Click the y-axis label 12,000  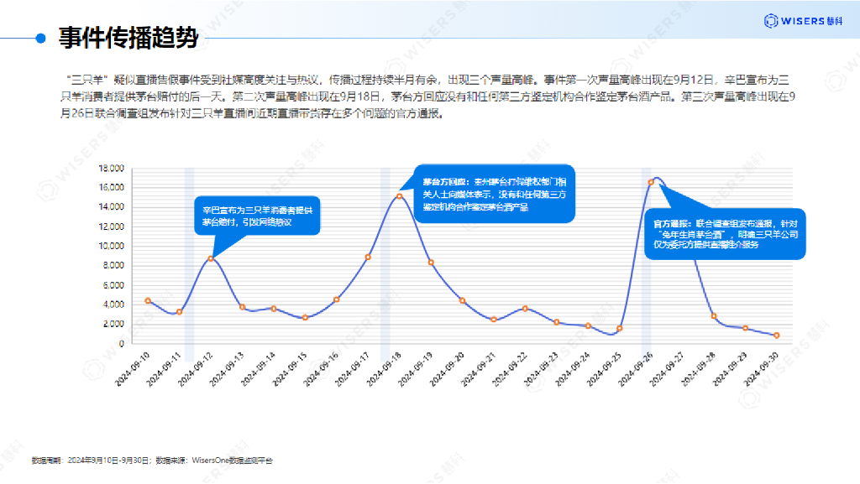pyautogui.click(x=112, y=226)
